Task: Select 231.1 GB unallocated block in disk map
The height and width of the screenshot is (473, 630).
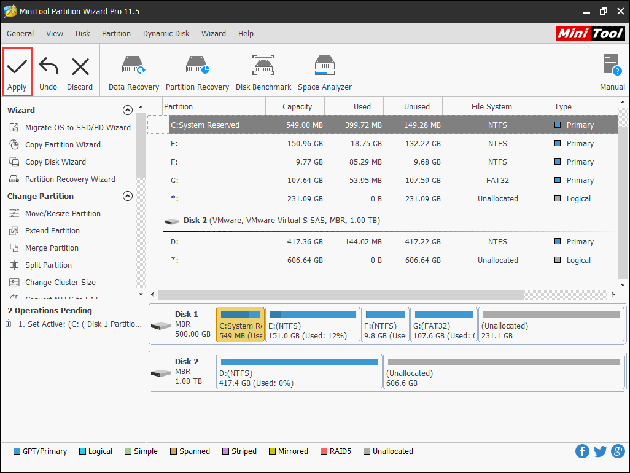Action: click(551, 324)
